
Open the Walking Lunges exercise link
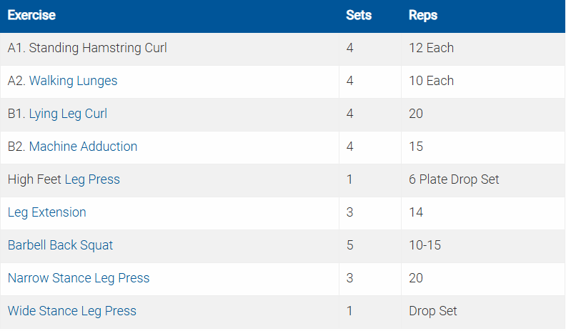[73, 81]
